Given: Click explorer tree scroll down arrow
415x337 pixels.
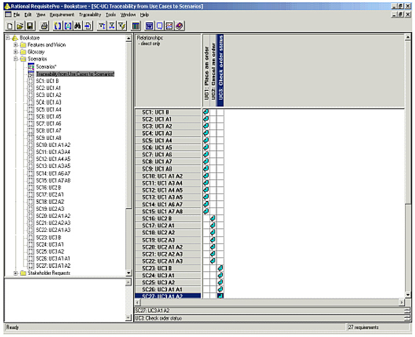Looking at the screenshot, I should [x=129, y=273].
